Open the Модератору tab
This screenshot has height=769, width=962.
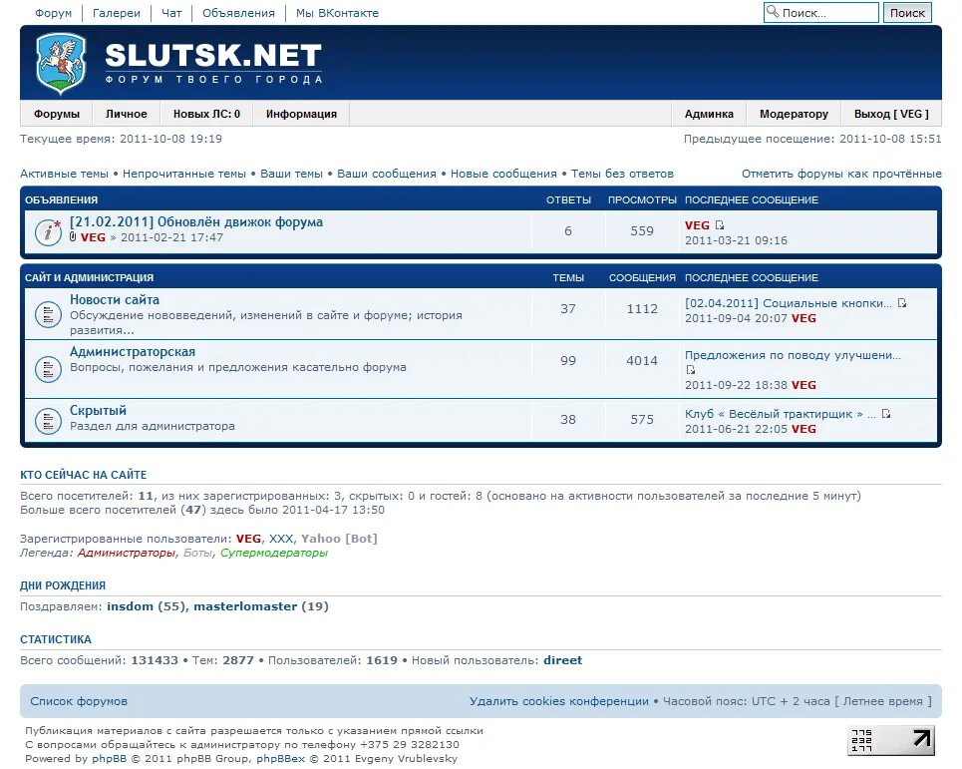[x=794, y=114]
